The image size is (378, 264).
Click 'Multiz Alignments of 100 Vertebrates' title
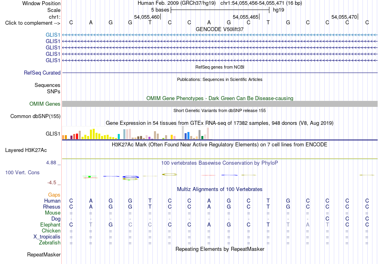(x=220, y=189)
